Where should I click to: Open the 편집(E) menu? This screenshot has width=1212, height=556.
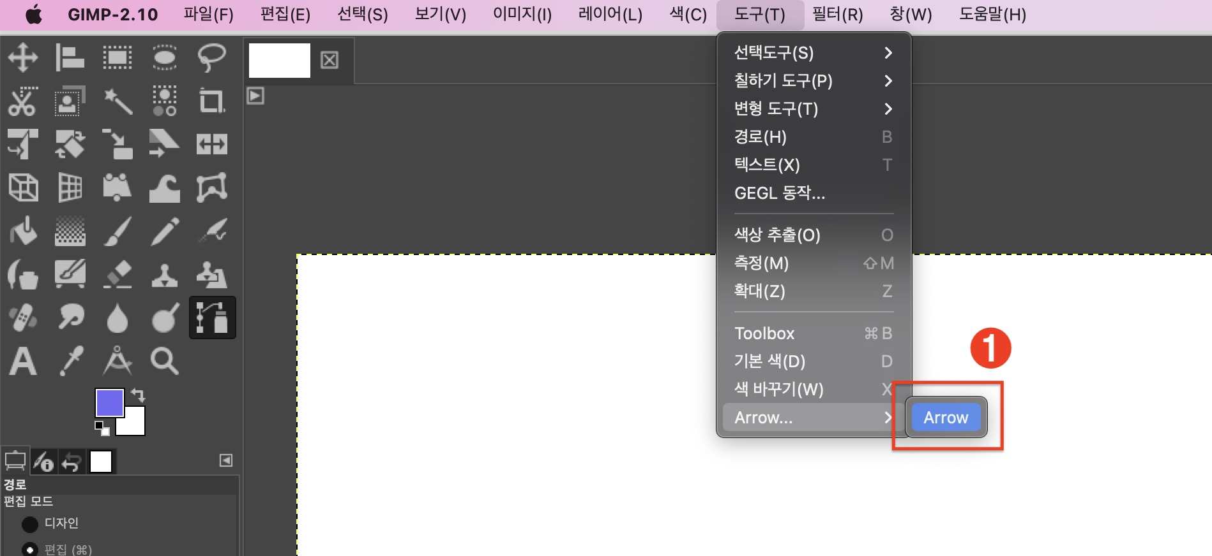point(285,14)
